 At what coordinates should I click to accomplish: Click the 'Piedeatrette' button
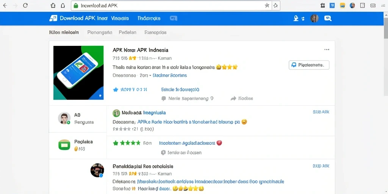pos(309,65)
